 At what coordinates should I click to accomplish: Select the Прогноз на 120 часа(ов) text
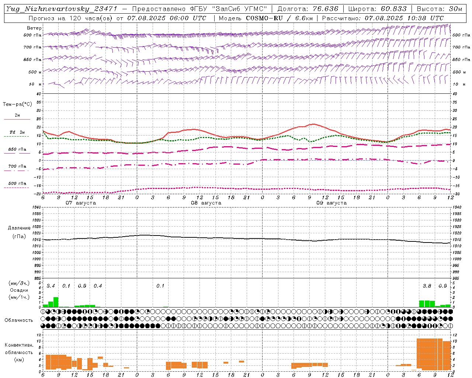[71, 18]
